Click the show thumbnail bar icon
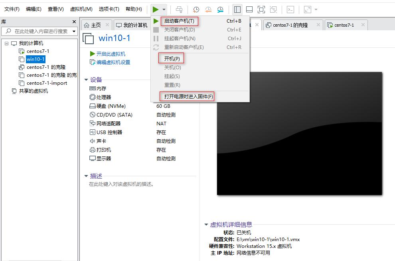Image resolution: width=395 pixels, height=261 pixels. (x=249, y=9)
